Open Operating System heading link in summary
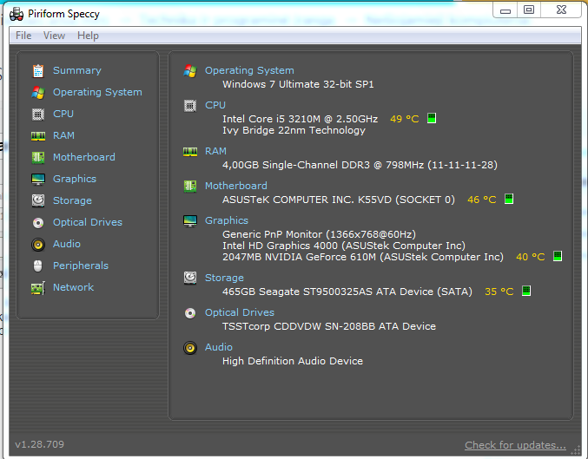 pyautogui.click(x=249, y=70)
